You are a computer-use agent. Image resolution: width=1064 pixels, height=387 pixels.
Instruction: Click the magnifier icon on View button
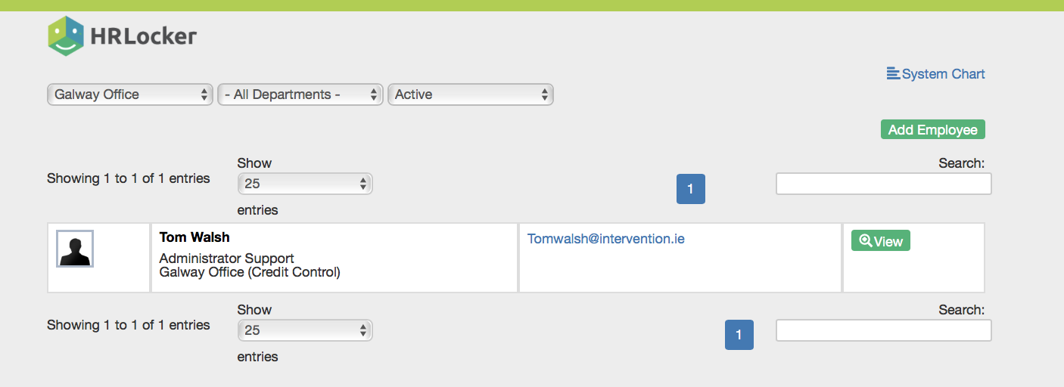point(865,241)
